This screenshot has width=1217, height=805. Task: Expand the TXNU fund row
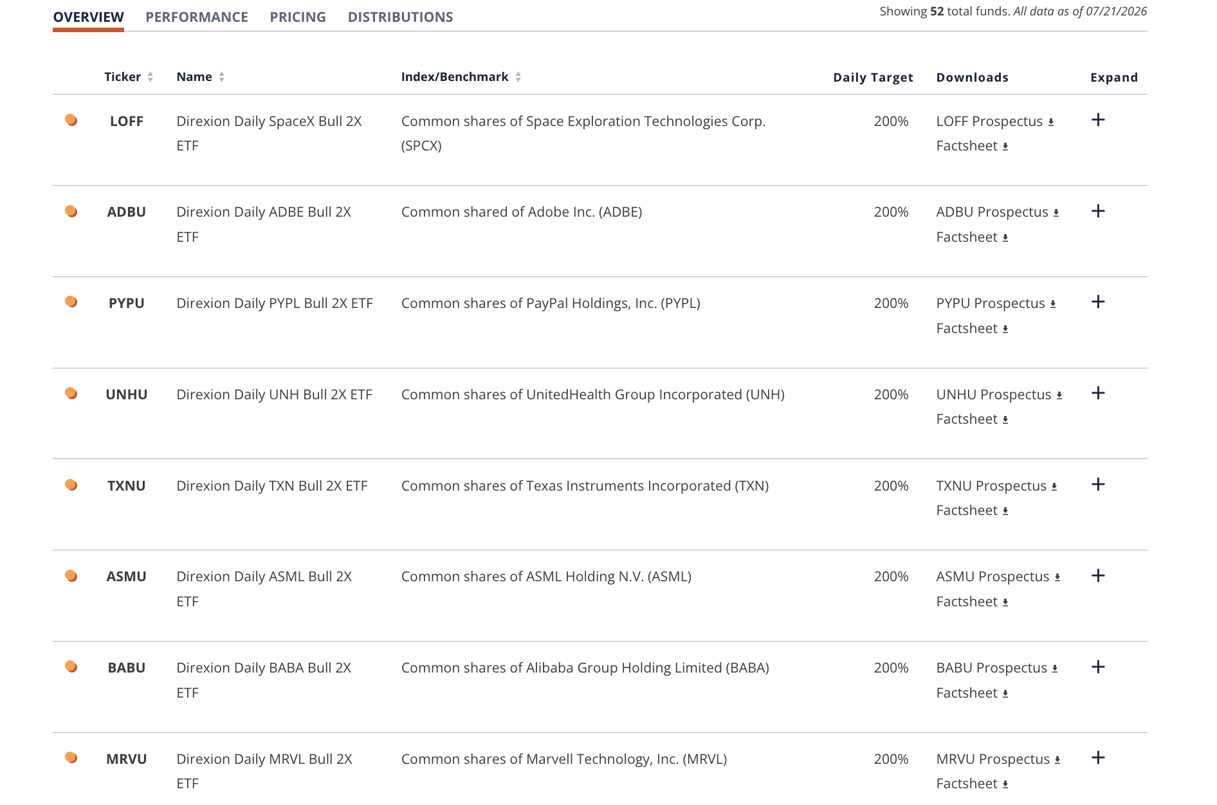pos(1098,484)
